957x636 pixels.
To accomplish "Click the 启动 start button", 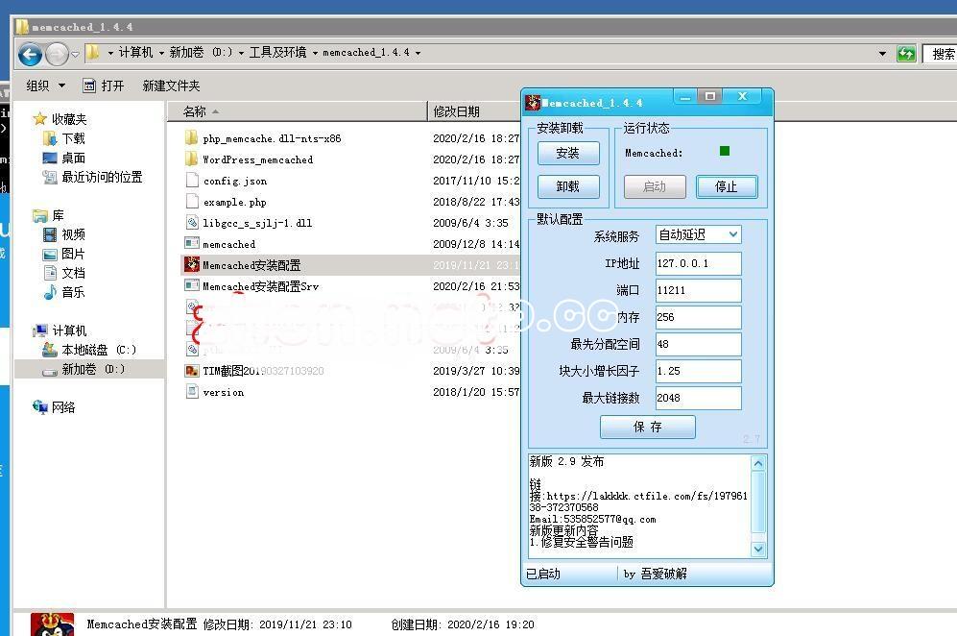I will 655,186.
